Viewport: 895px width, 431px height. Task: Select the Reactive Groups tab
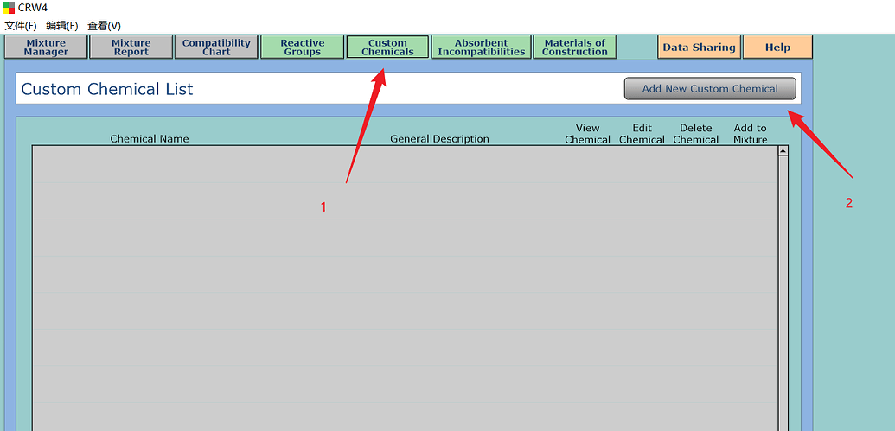(x=302, y=48)
